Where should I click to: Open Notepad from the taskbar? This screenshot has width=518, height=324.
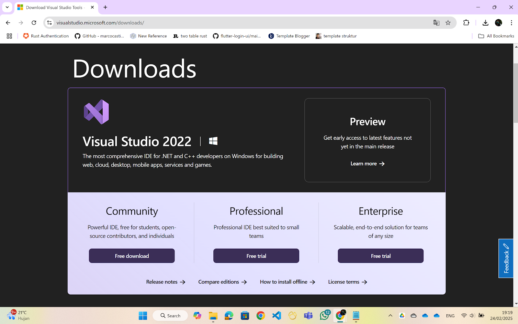tap(356, 316)
